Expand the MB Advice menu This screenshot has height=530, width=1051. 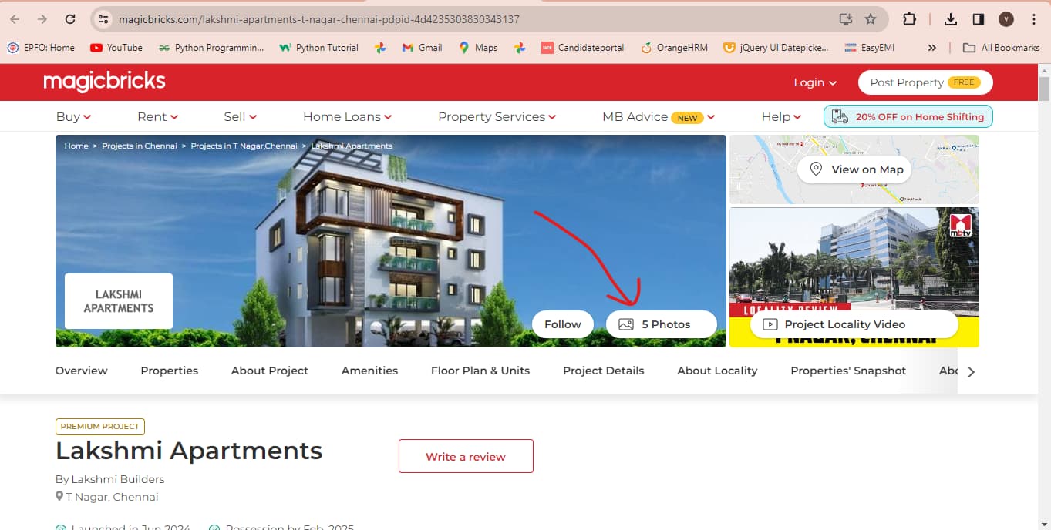pyautogui.click(x=659, y=117)
